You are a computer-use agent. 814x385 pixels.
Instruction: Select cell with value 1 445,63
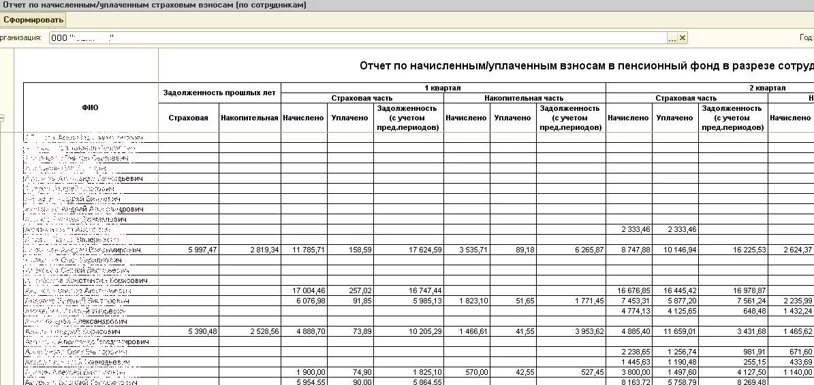[629, 362]
